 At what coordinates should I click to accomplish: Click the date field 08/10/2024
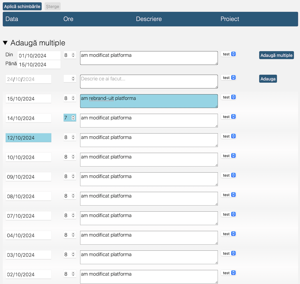[28, 196]
